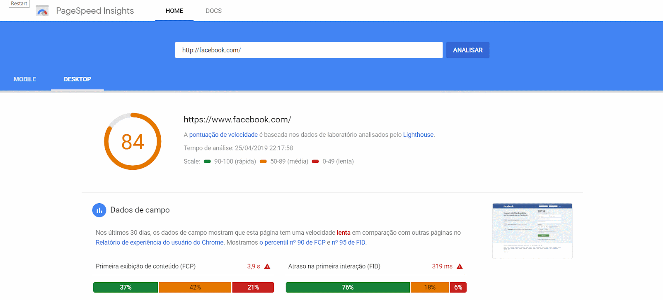This screenshot has width=663, height=300.
Task: Open the pontuação de velocidade link
Action: tap(223, 135)
